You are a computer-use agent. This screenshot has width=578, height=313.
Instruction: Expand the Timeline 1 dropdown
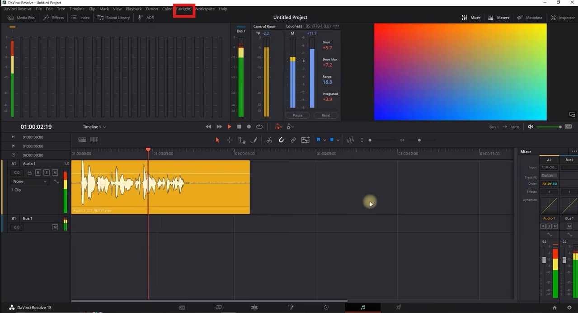click(x=94, y=127)
